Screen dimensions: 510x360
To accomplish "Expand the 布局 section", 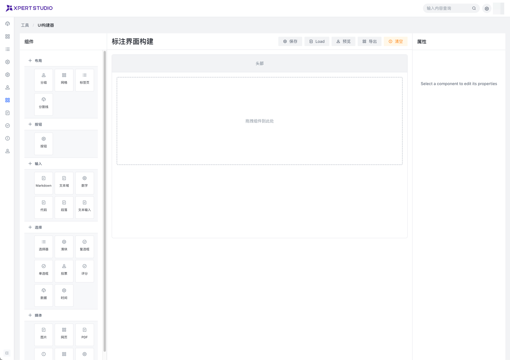I will (x=61, y=60).
